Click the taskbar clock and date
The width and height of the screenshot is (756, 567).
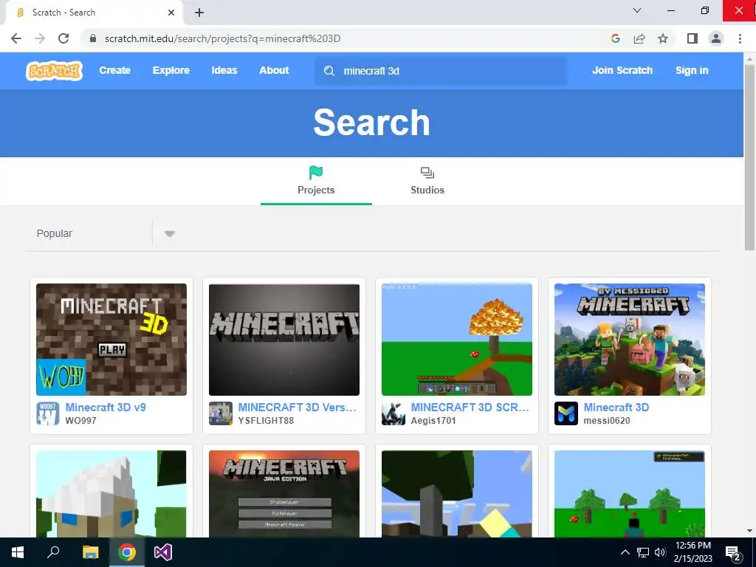click(693, 552)
